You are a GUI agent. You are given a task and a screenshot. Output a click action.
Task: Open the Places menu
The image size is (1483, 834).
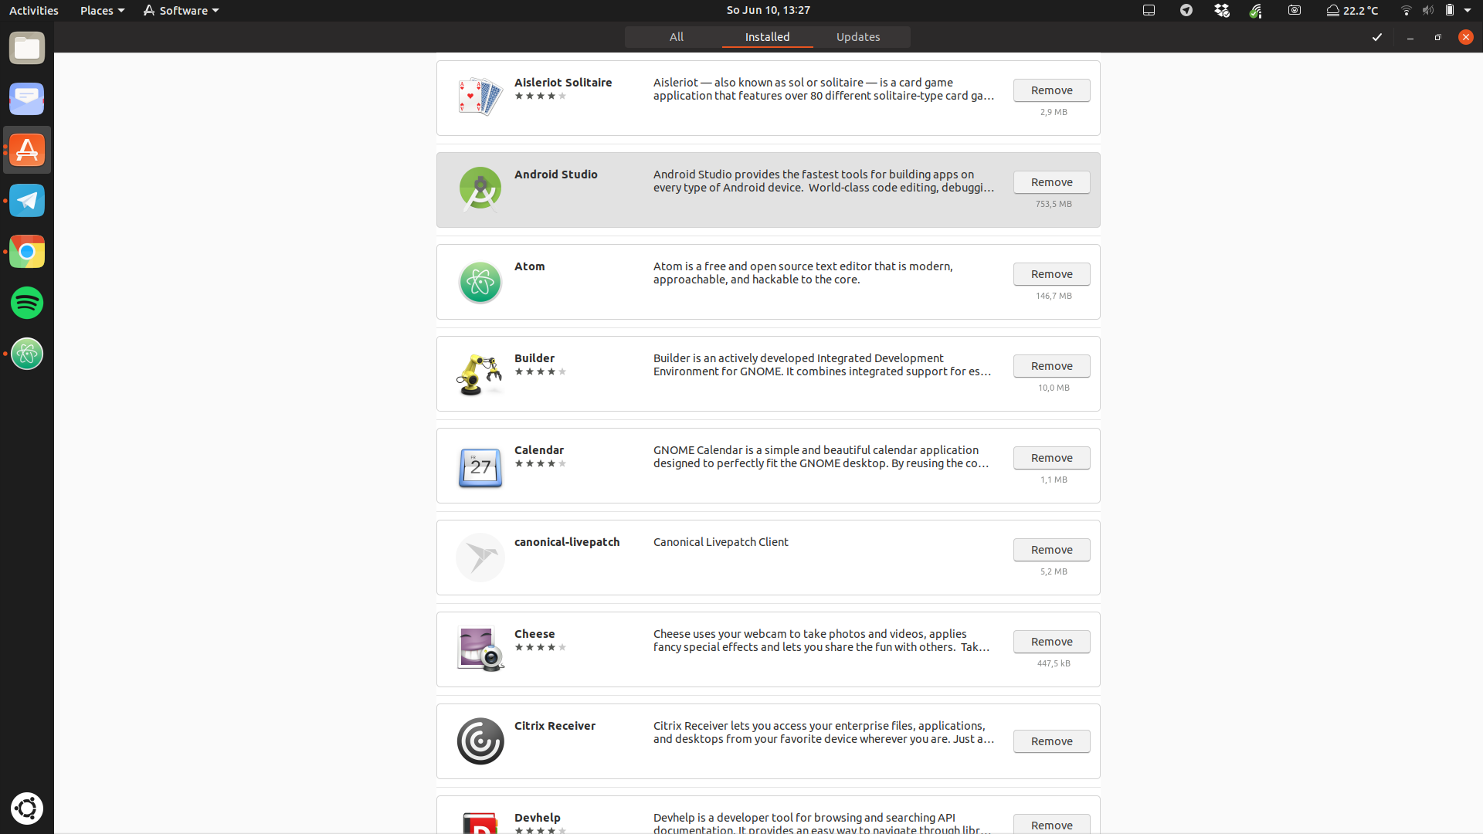pos(102,10)
